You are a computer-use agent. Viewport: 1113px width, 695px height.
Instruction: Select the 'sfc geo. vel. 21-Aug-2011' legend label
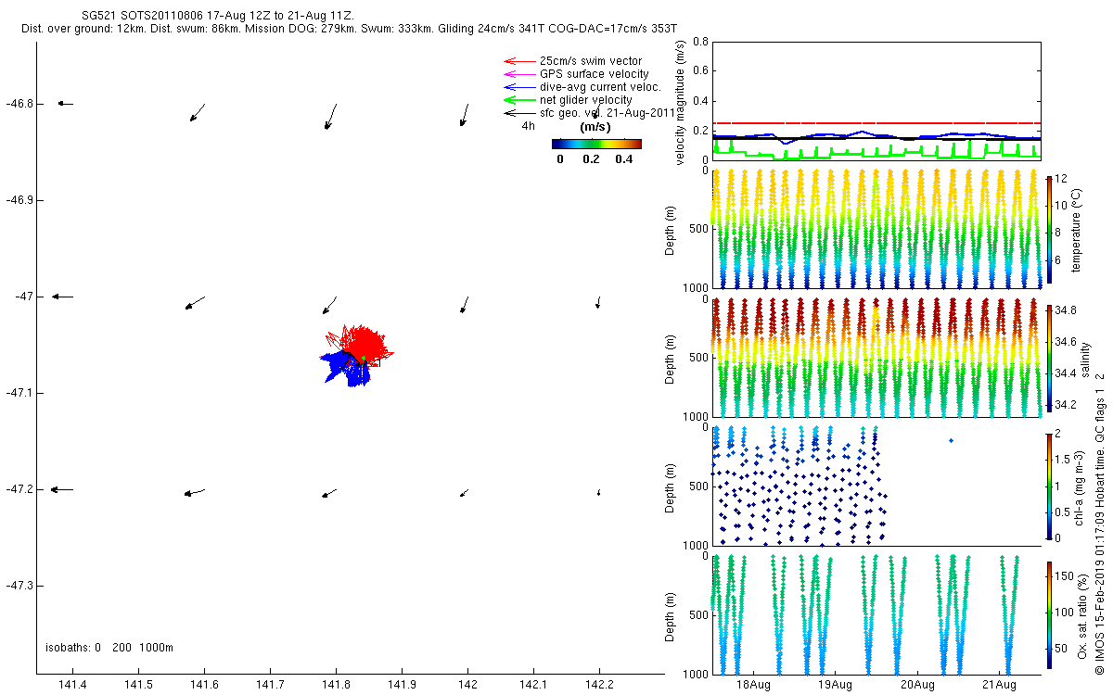[x=607, y=113]
